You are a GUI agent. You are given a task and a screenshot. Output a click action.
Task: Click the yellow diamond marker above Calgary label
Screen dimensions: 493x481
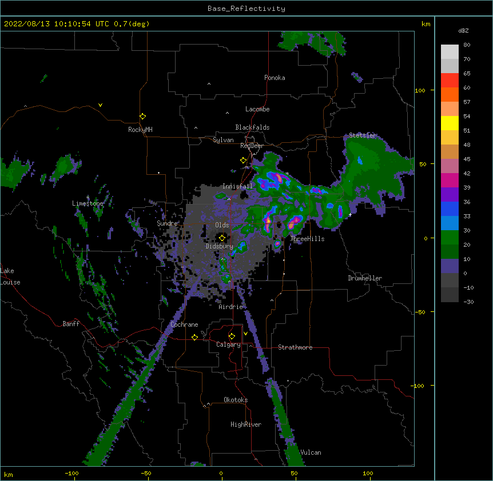coord(232,336)
